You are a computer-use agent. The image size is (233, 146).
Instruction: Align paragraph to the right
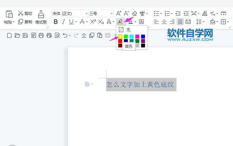[172, 22]
